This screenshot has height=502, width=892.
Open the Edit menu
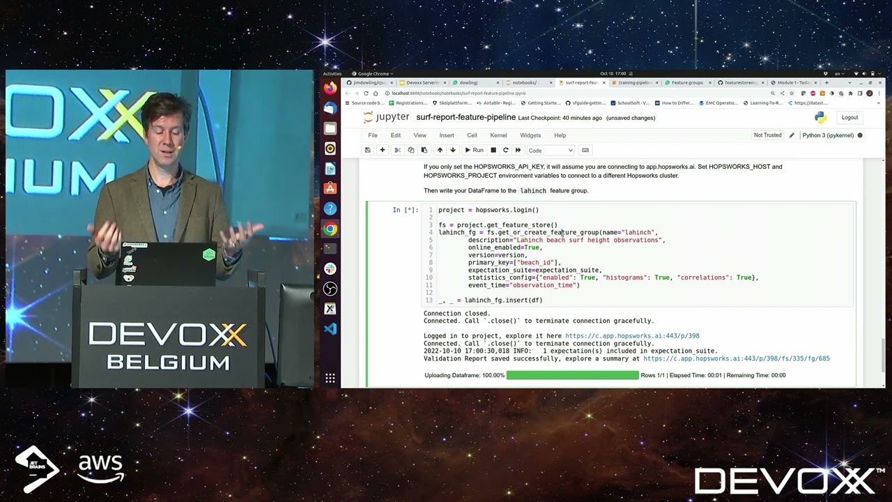point(395,135)
